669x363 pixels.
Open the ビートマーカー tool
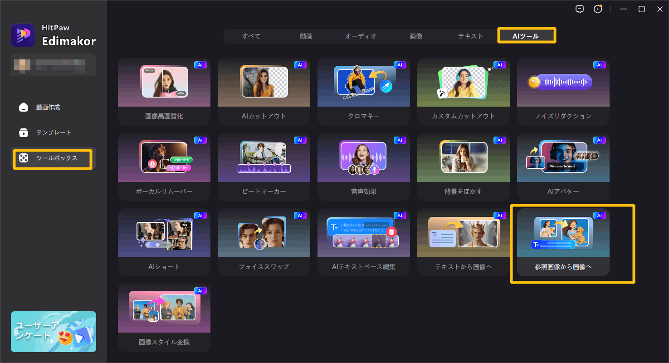coord(264,167)
